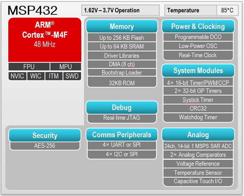Click the FPU cell

[29, 67]
